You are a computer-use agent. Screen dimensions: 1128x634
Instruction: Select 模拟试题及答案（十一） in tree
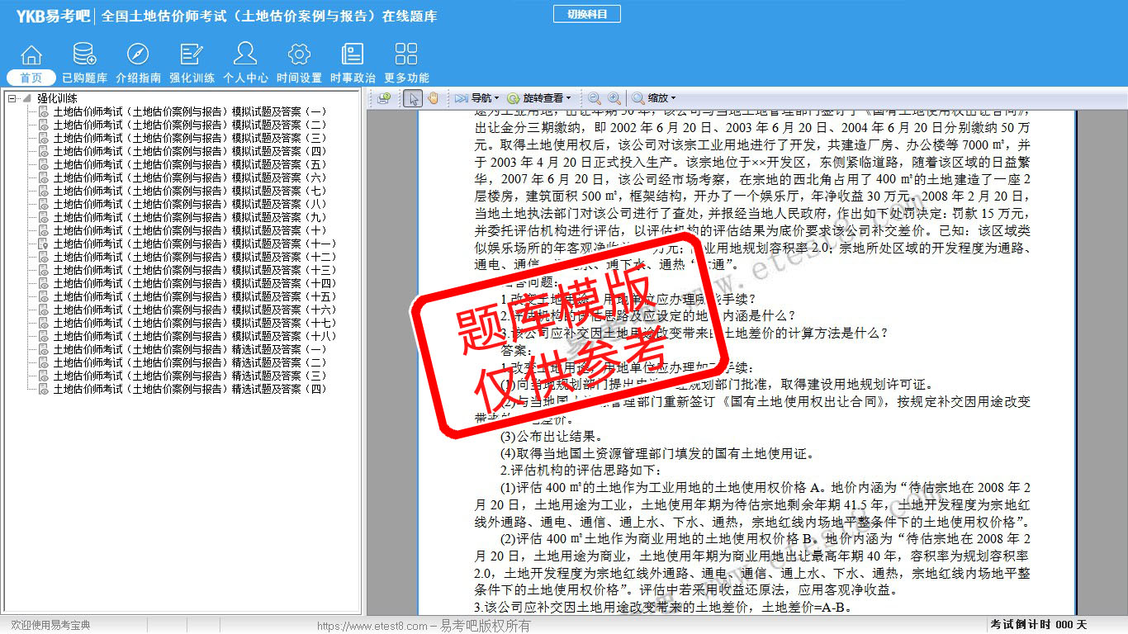tap(194, 244)
